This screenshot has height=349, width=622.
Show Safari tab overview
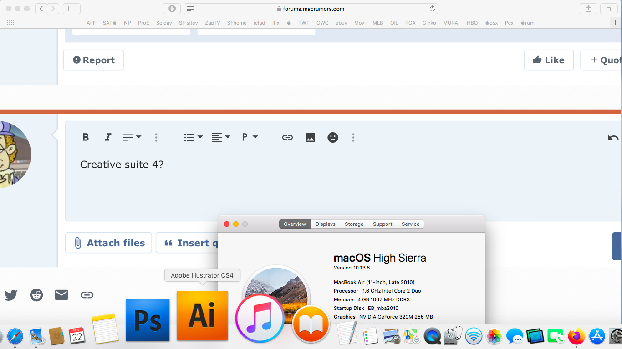coord(609,9)
